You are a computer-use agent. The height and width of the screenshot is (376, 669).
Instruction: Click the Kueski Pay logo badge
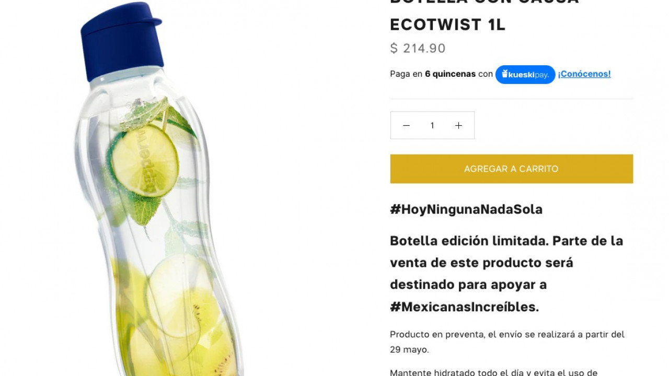525,75
